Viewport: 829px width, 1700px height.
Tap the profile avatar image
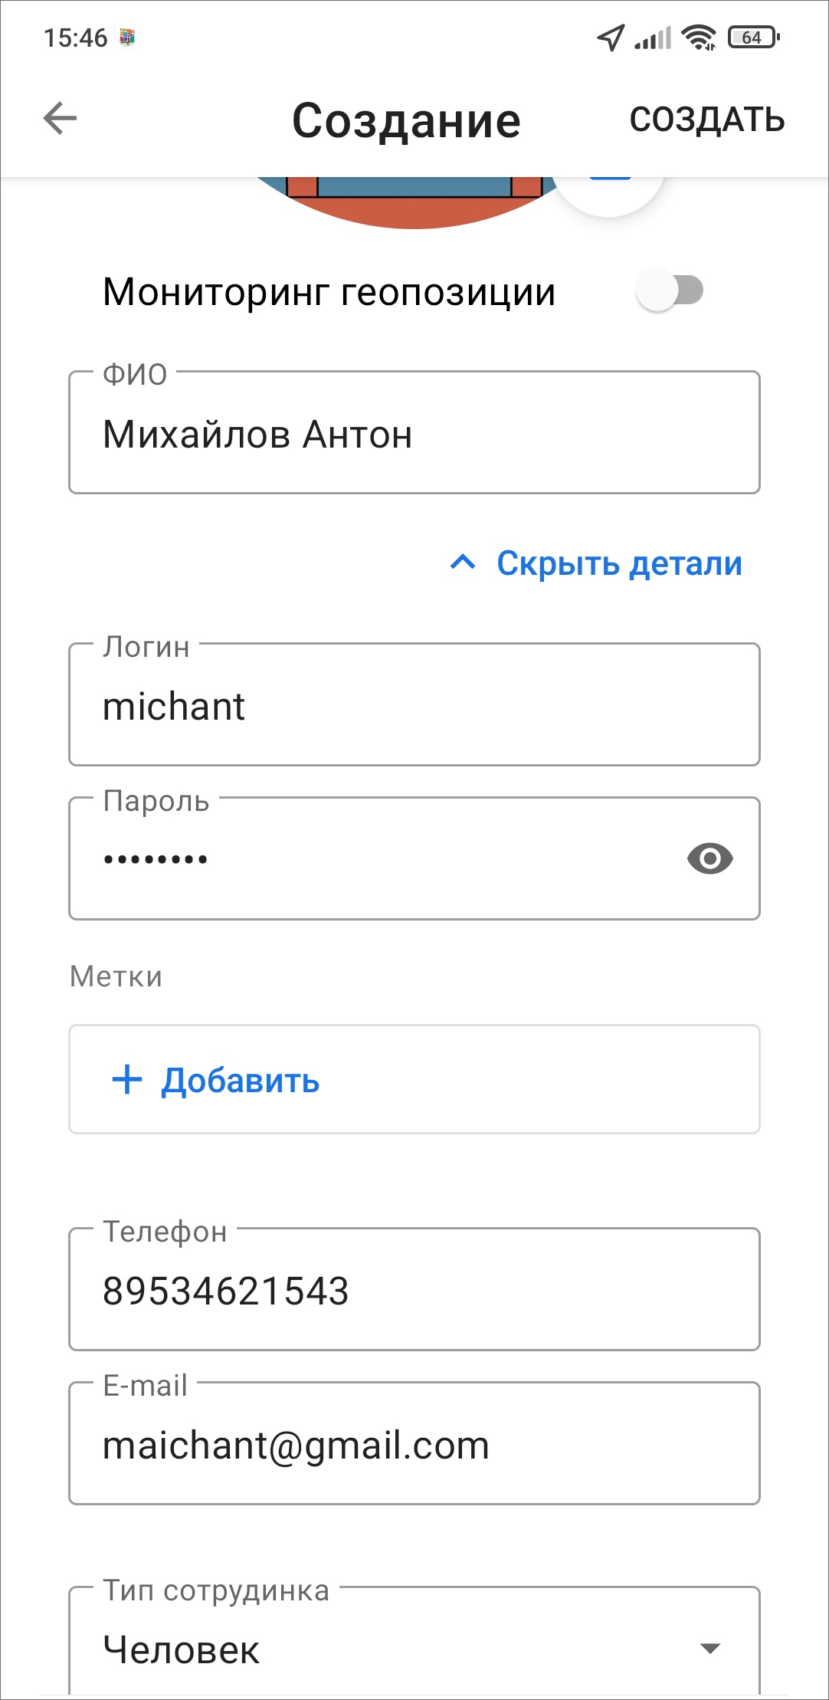coord(414,201)
